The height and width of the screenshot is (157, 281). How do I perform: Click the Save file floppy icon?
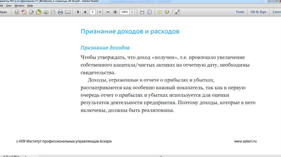pyautogui.click(x=53, y=12)
